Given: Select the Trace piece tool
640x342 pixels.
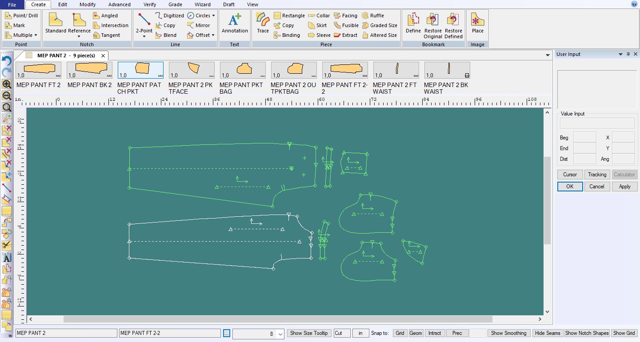Looking at the screenshot, I should pyautogui.click(x=263, y=23).
